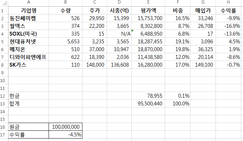243x141 pixels.
Task: Select the SK가스 cell
Action: (x=29, y=65)
